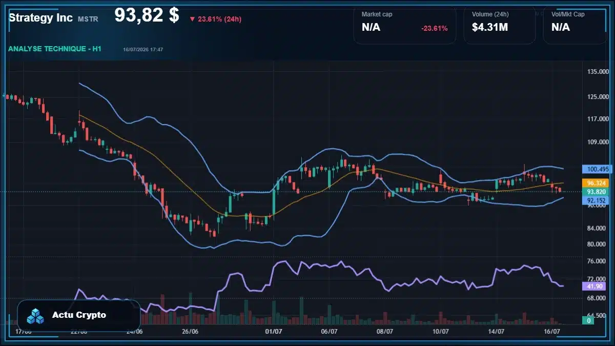Click the Actu Crypto brand text
The height and width of the screenshot is (346, 615).
(x=79, y=315)
